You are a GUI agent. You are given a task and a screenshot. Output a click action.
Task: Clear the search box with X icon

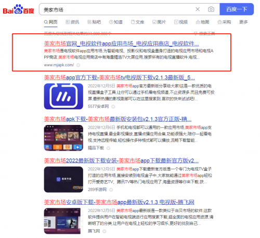[198, 9]
